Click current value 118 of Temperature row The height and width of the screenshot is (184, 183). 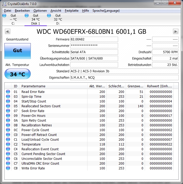click(102, 144)
